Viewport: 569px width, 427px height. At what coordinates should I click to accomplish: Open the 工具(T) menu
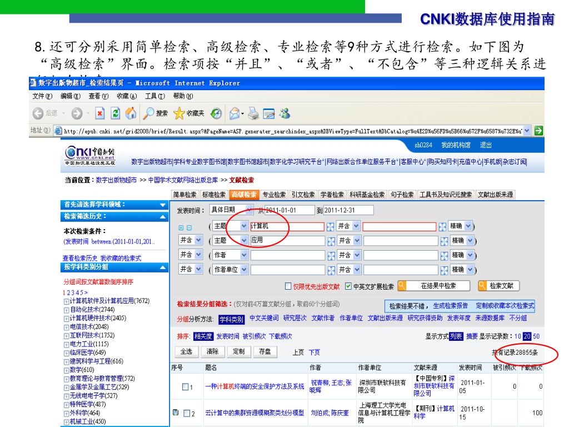pos(155,96)
